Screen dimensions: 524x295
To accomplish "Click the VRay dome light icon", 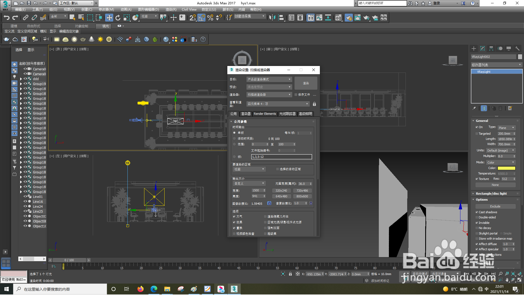I will (65, 40).
